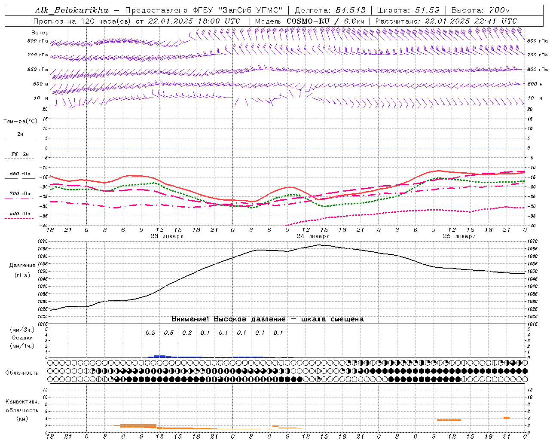Click the 24 января date label
Viewport: 550px width, 440px height.
point(313,236)
